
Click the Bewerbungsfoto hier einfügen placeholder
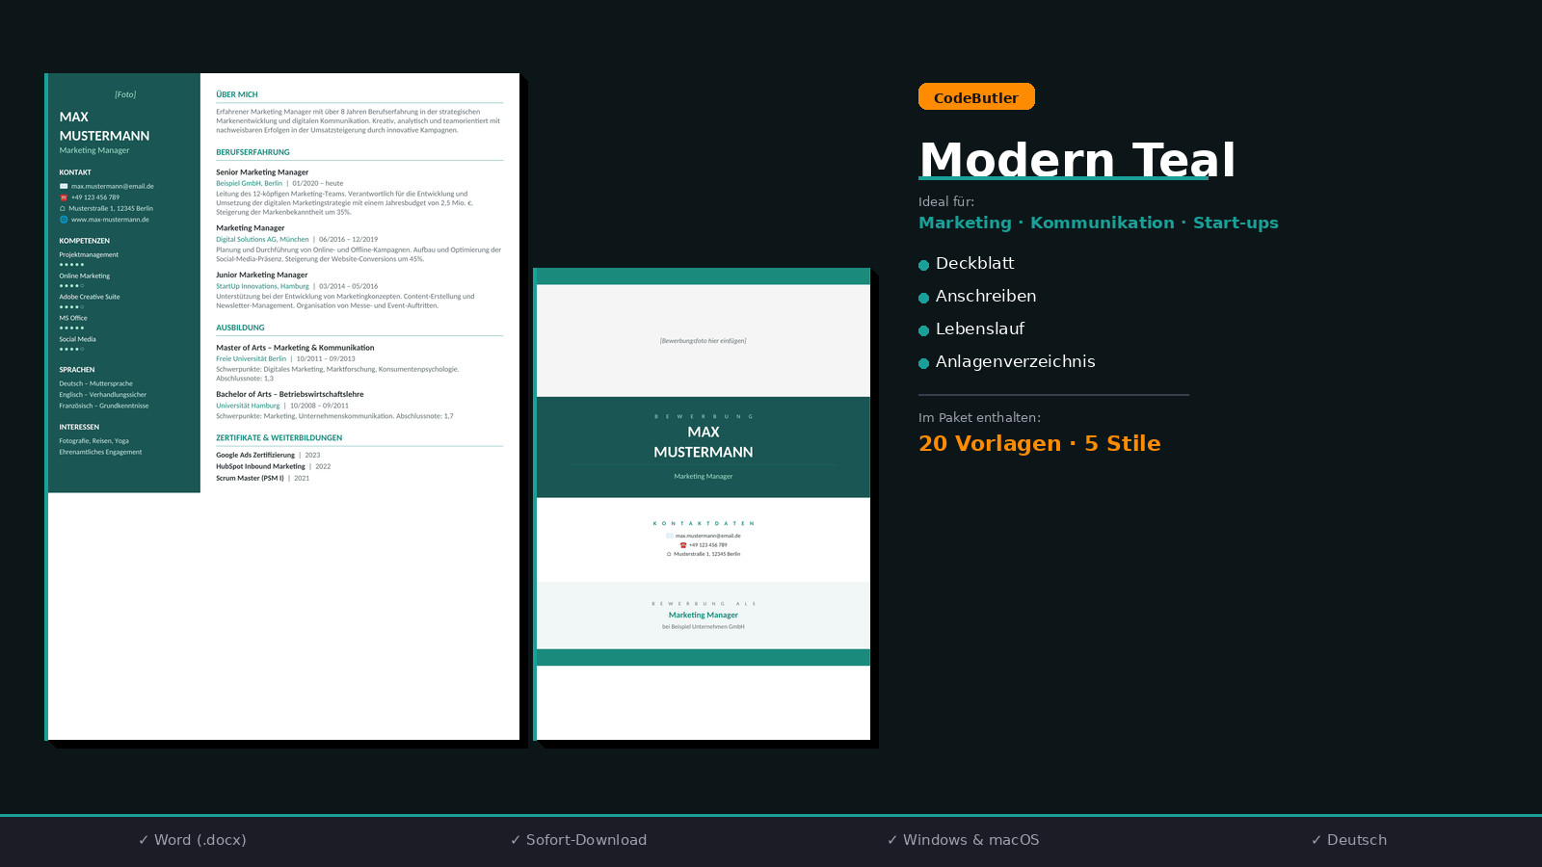[703, 341]
